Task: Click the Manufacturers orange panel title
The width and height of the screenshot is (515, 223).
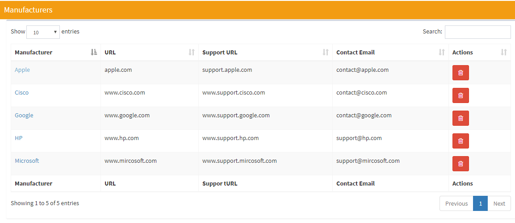Action: (28, 10)
